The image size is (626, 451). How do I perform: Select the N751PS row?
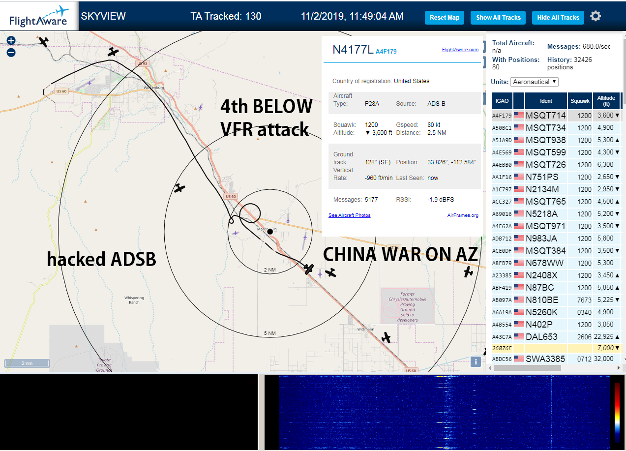point(556,177)
